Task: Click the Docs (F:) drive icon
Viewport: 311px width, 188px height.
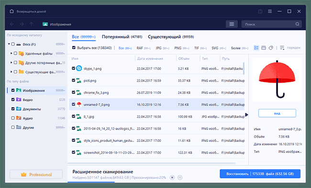Action: point(19,44)
